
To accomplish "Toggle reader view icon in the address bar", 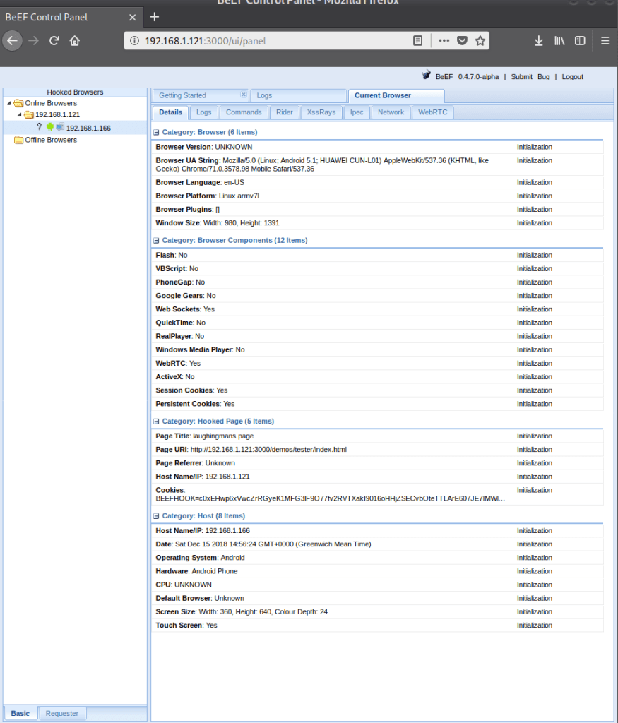I will 418,41.
